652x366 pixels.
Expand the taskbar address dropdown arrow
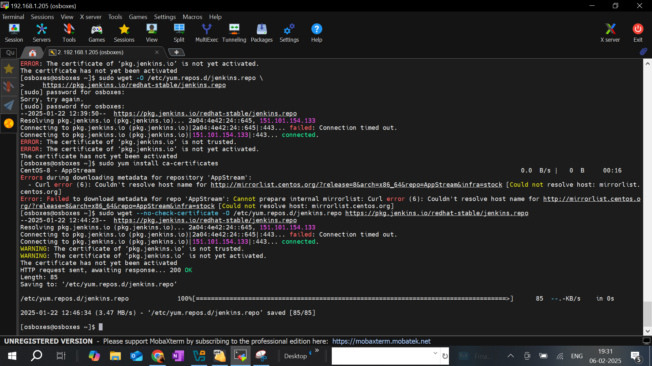click(435, 353)
